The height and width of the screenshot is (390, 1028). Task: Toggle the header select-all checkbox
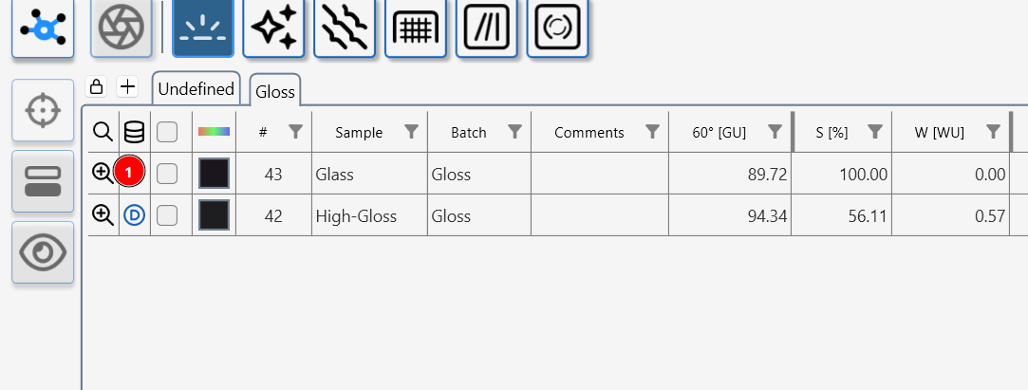(167, 132)
